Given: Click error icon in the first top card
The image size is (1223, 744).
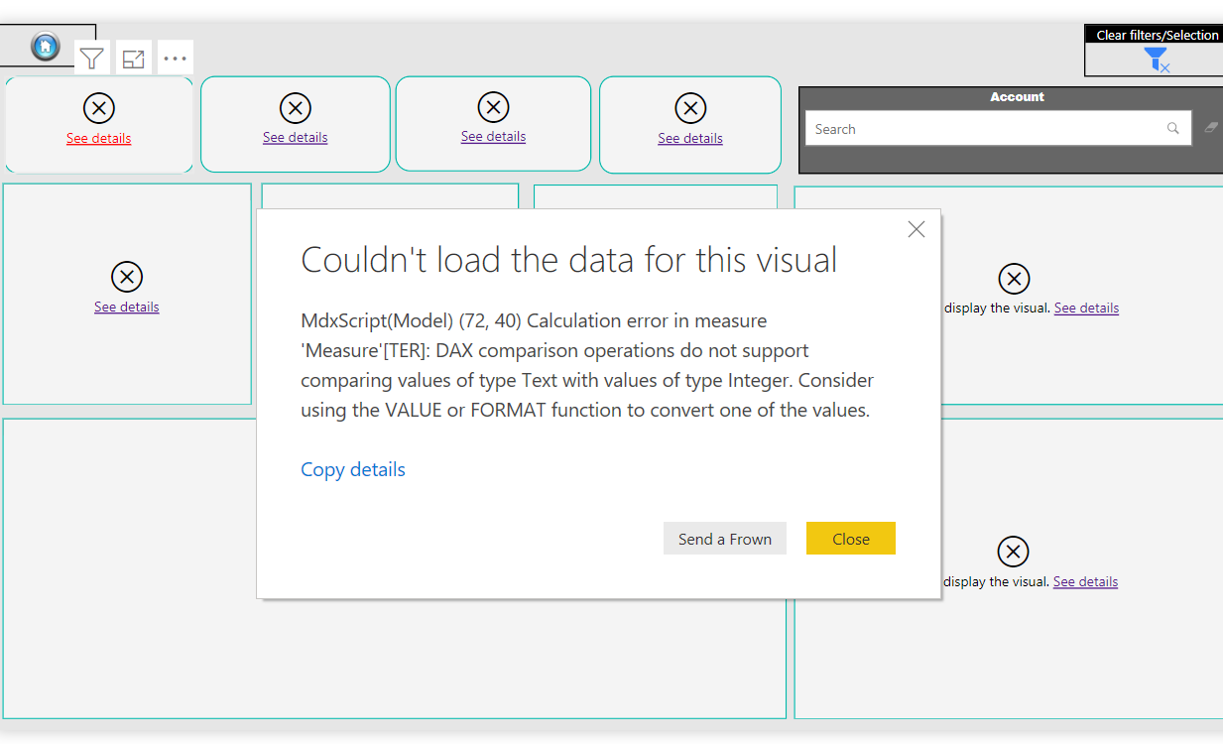Looking at the screenshot, I should (x=98, y=108).
